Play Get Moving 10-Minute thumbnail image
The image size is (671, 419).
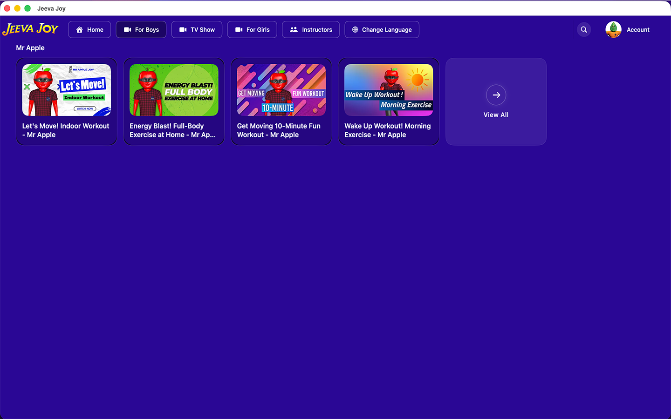point(281,90)
